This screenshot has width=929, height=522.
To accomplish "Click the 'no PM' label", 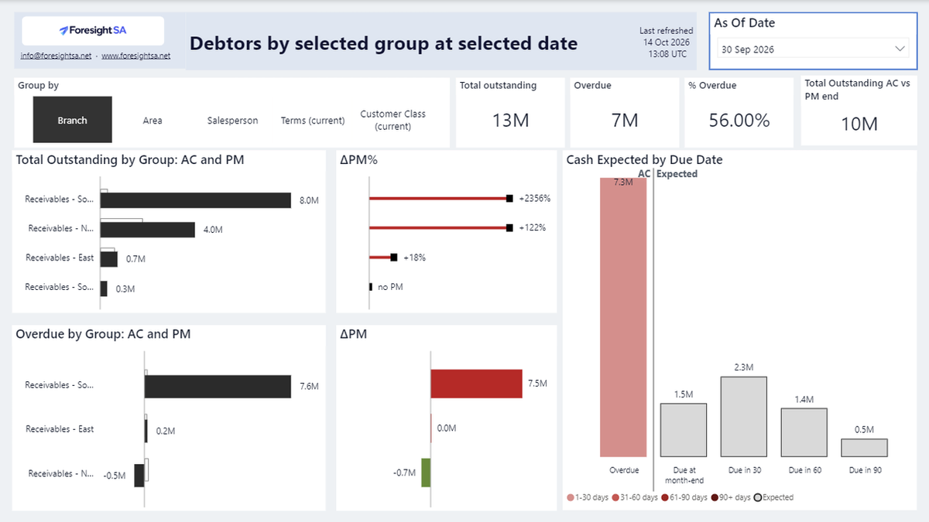I will click(390, 287).
